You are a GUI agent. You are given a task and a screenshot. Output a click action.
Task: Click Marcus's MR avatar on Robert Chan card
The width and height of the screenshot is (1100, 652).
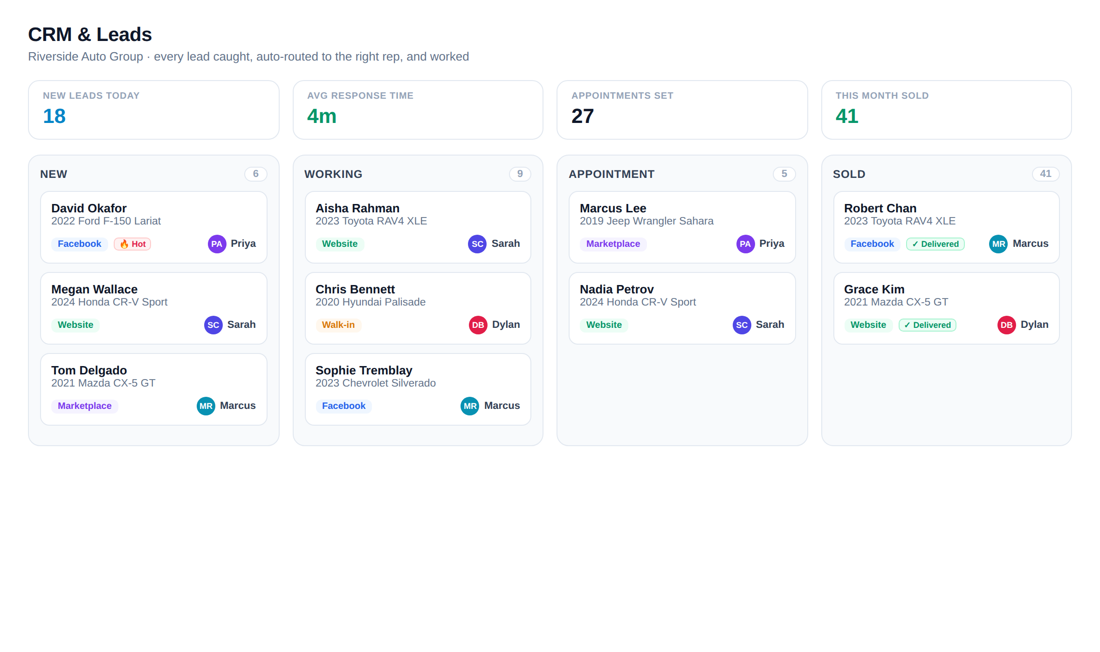pos(998,244)
